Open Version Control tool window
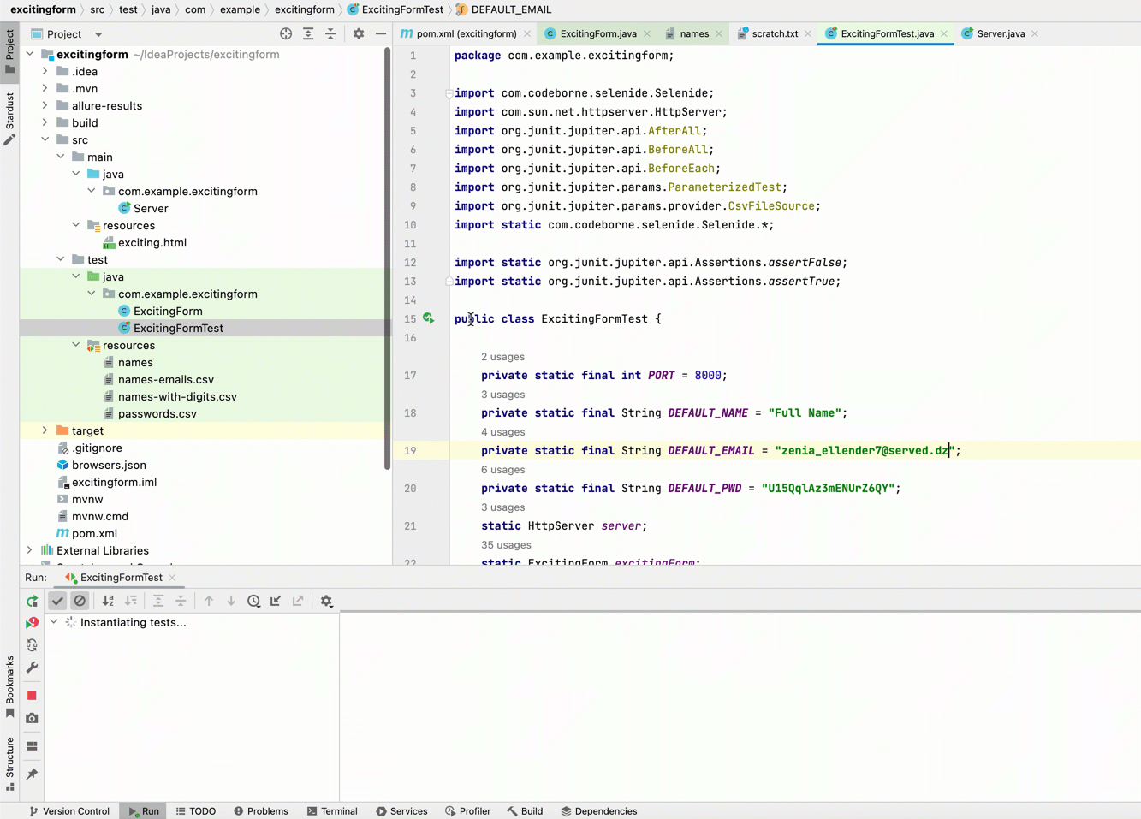 (69, 811)
